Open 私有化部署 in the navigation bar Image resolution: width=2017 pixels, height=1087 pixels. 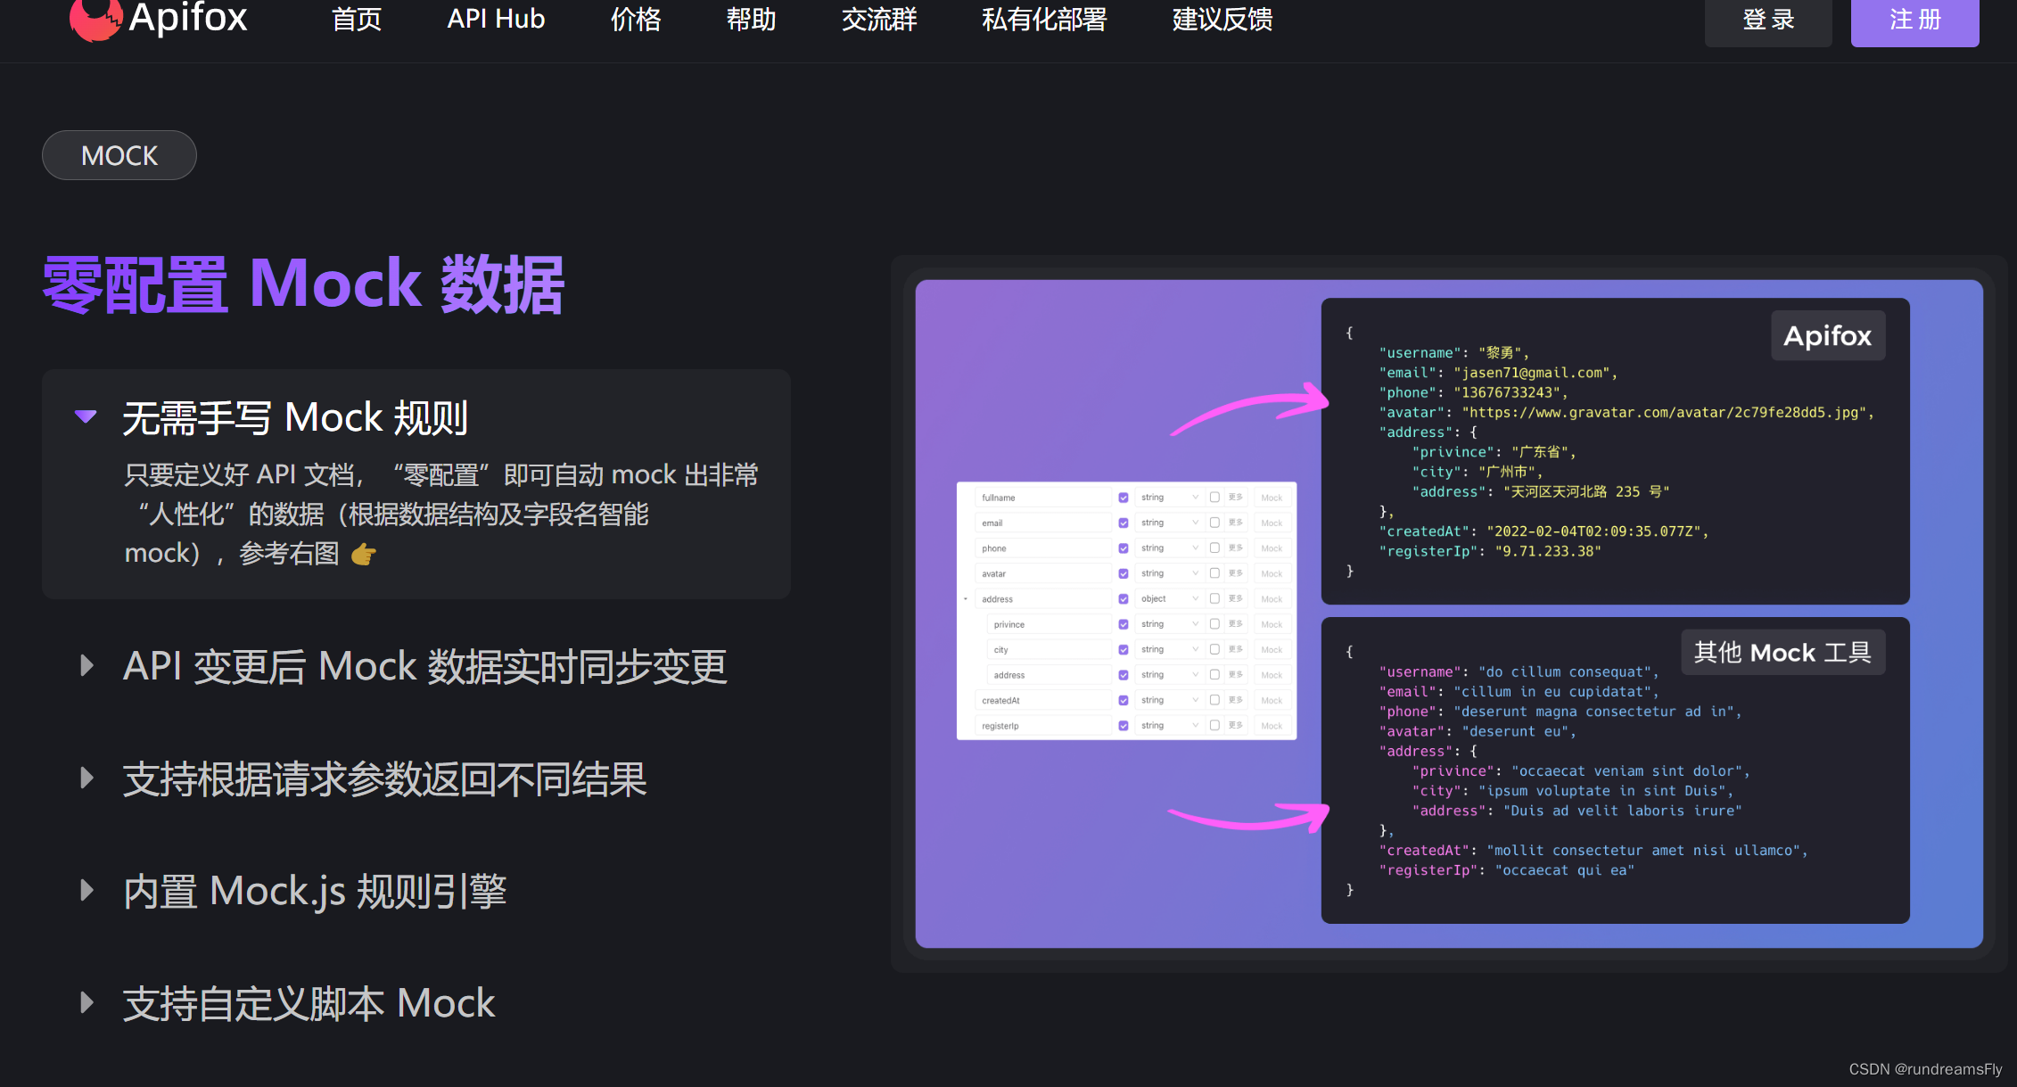(1044, 19)
